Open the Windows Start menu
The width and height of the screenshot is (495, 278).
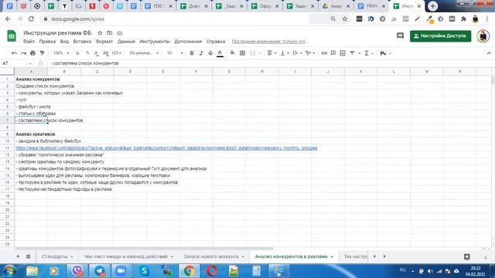[x=9, y=271]
